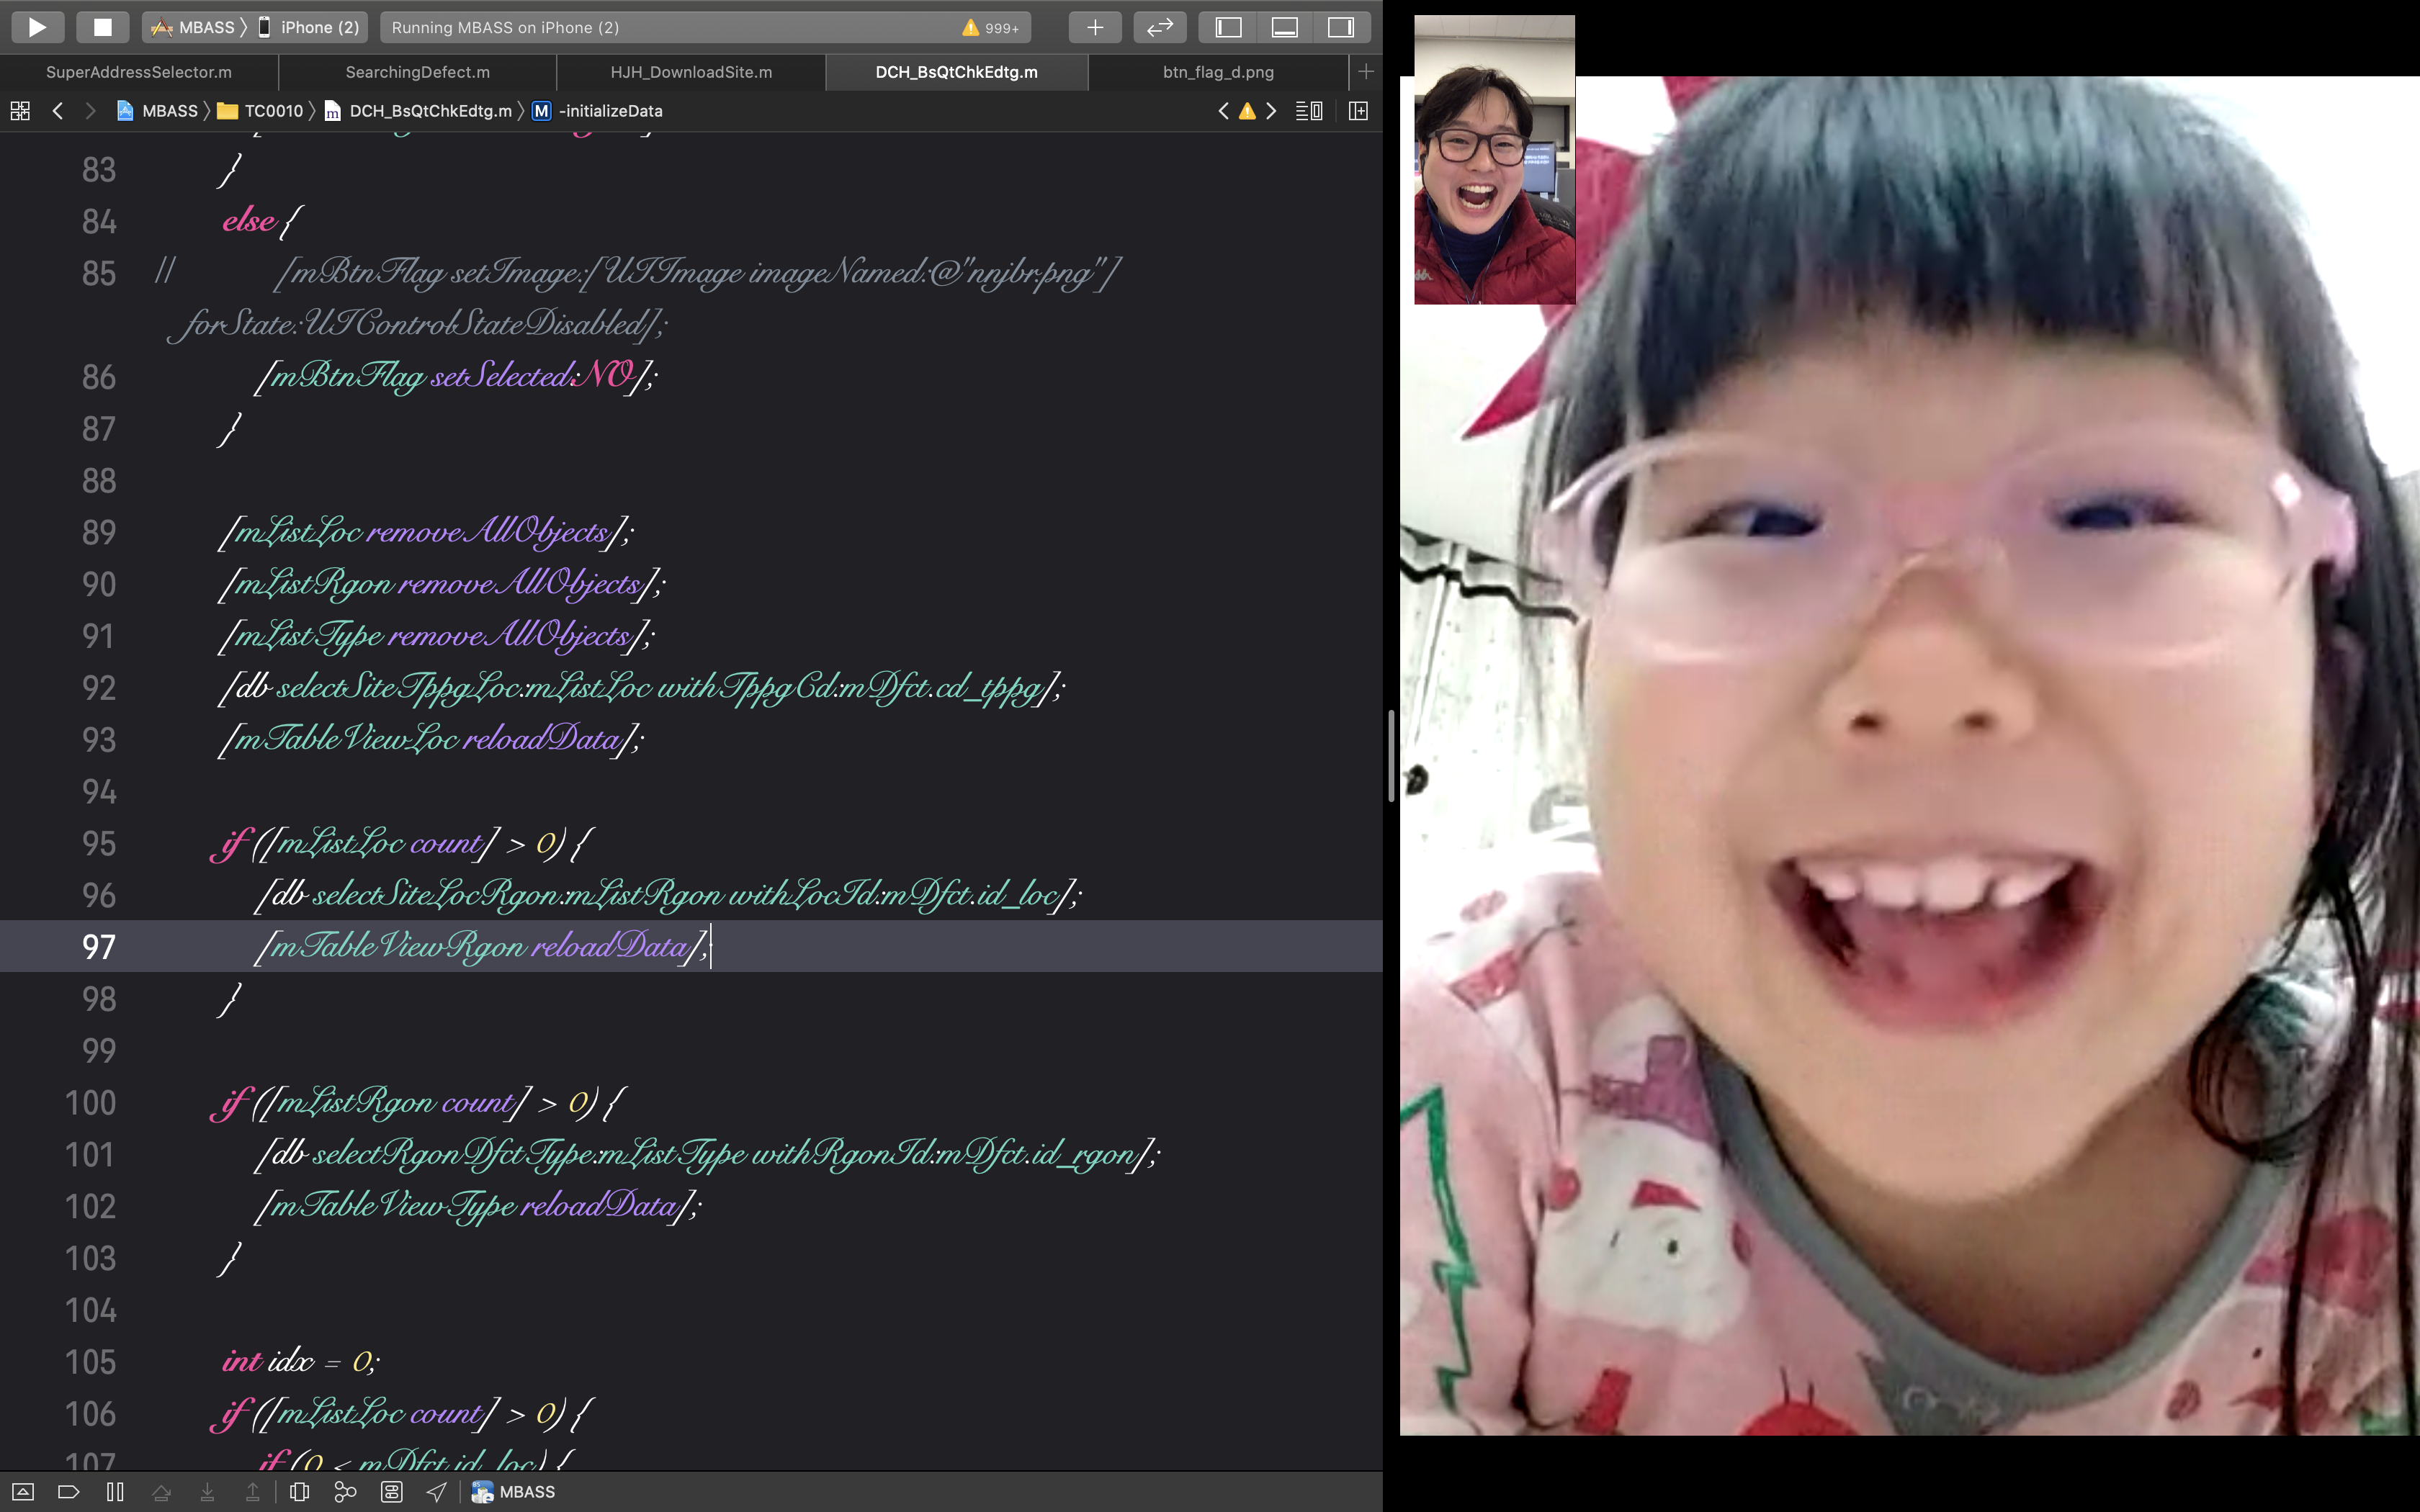Toggle the bottom debug area panel
The width and height of the screenshot is (2420, 1512).
coord(1284,27)
